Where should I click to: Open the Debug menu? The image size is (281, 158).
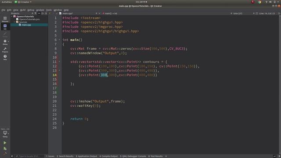(31, 10)
